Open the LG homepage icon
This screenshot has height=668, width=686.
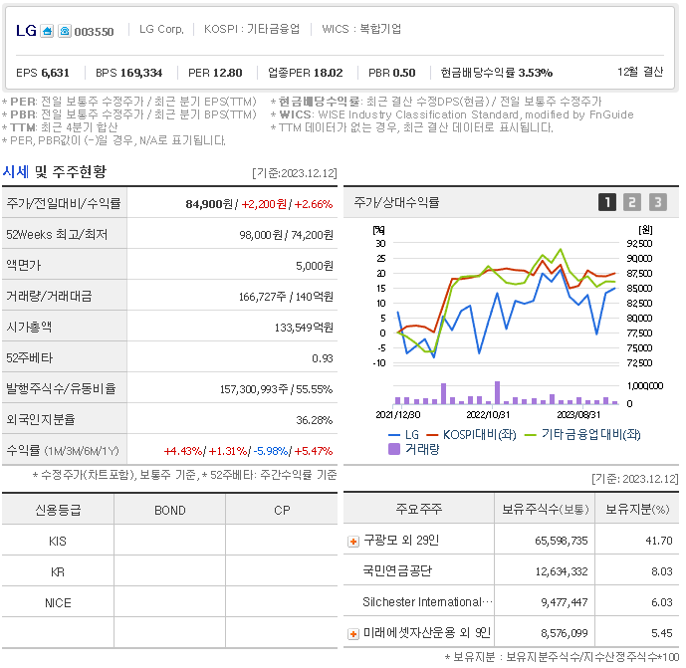coord(47,31)
